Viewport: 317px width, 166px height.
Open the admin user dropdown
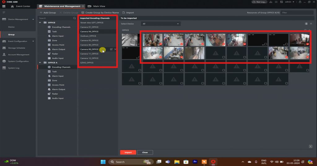pyautogui.click(x=290, y=2)
